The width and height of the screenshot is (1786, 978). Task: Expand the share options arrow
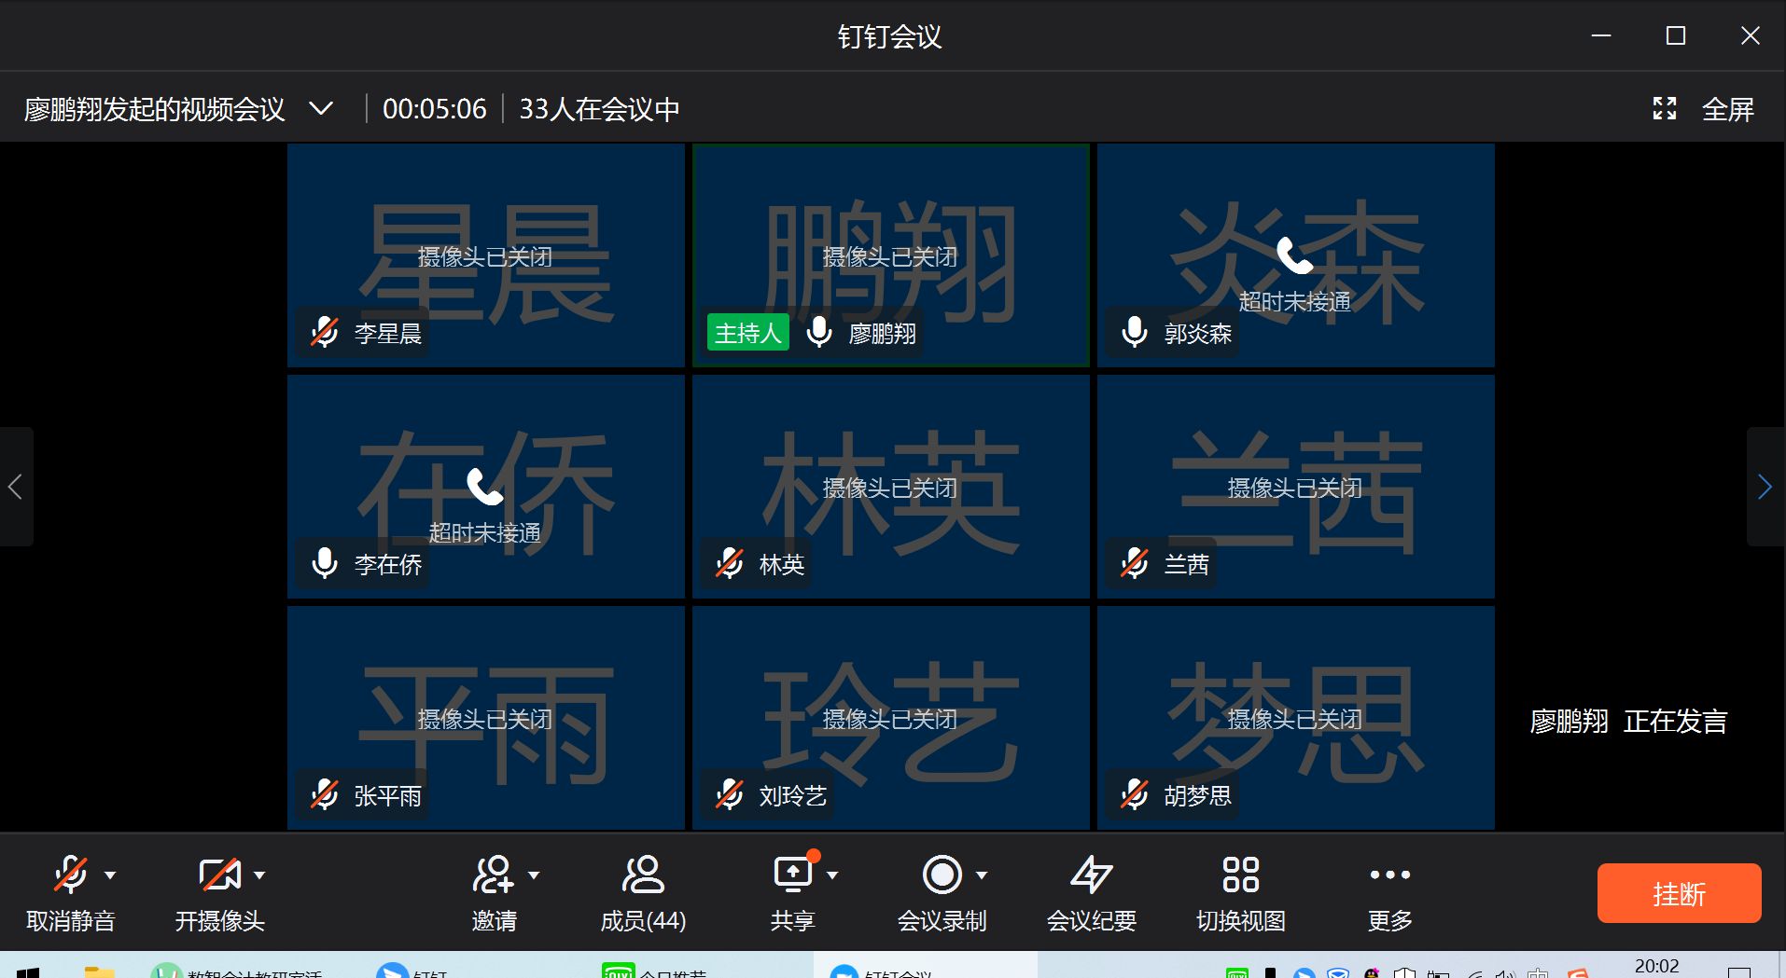coord(832,875)
